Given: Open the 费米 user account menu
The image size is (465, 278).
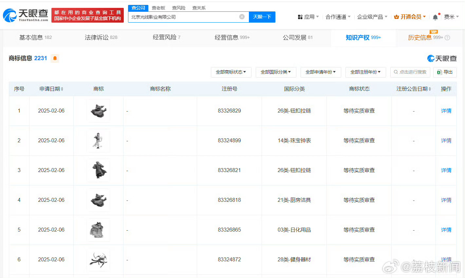Looking at the screenshot, I should (451, 17).
